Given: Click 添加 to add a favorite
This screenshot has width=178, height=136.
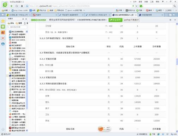Looking at the screenshot, I should tap(11, 23).
